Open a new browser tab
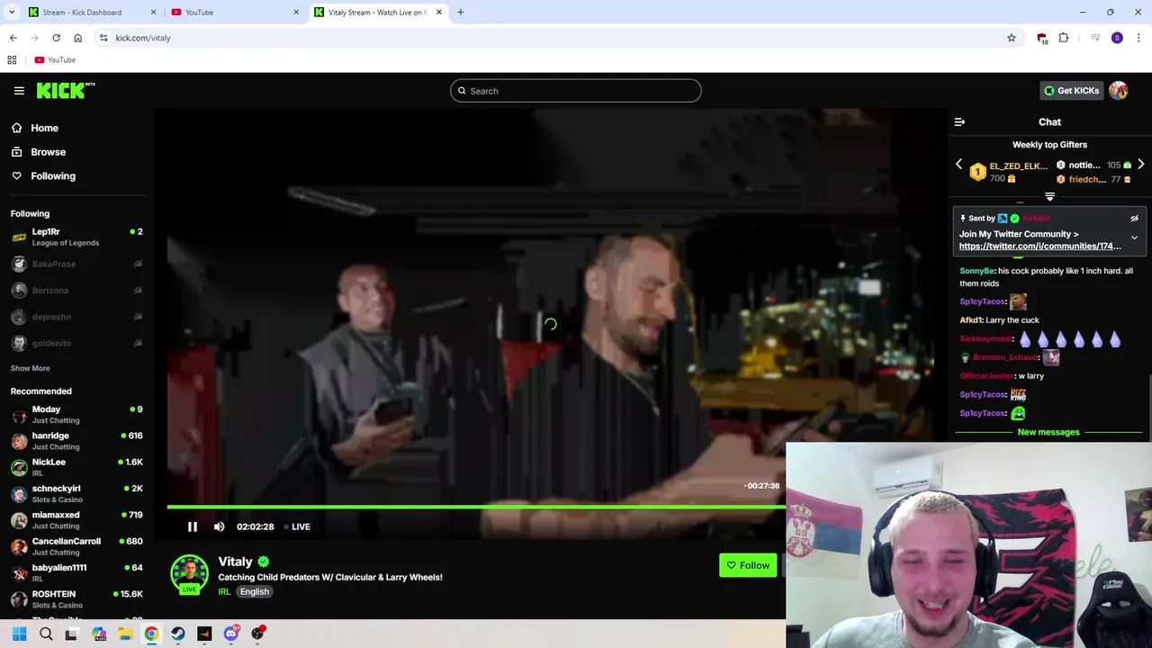 click(461, 13)
